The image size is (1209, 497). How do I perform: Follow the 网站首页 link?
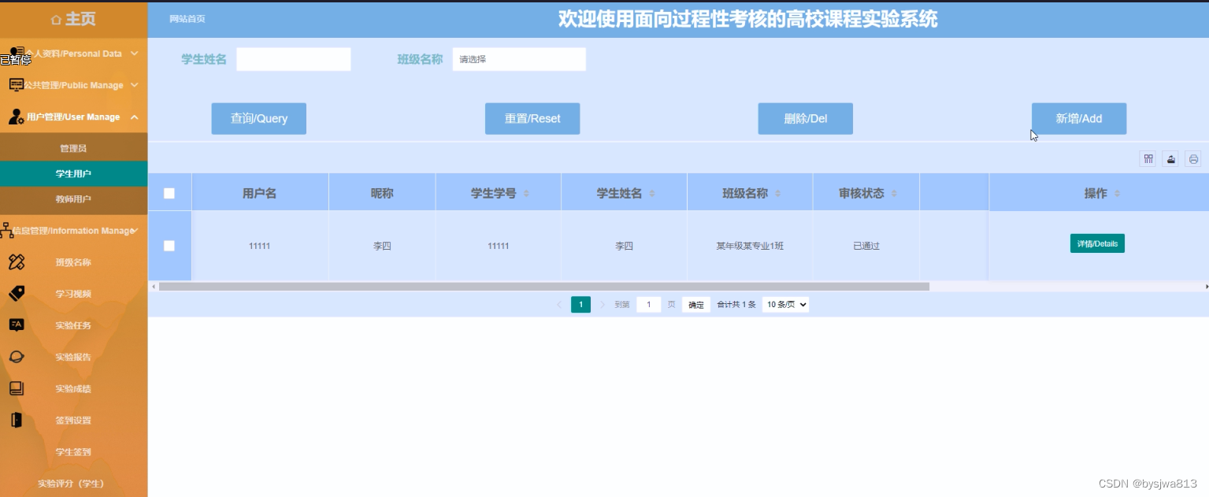point(187,19)
